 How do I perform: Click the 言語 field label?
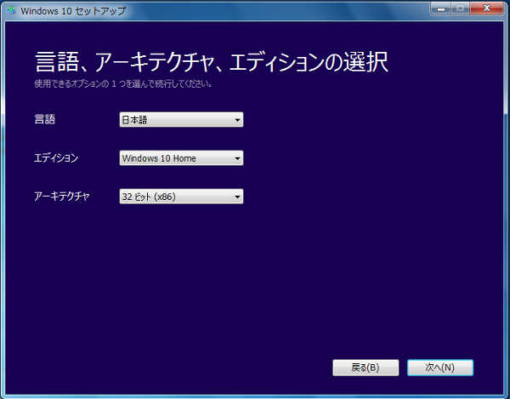[44, 120]
